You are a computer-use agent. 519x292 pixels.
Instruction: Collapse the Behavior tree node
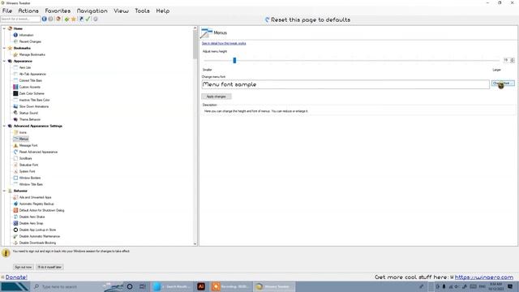click(x=4, y=191)
